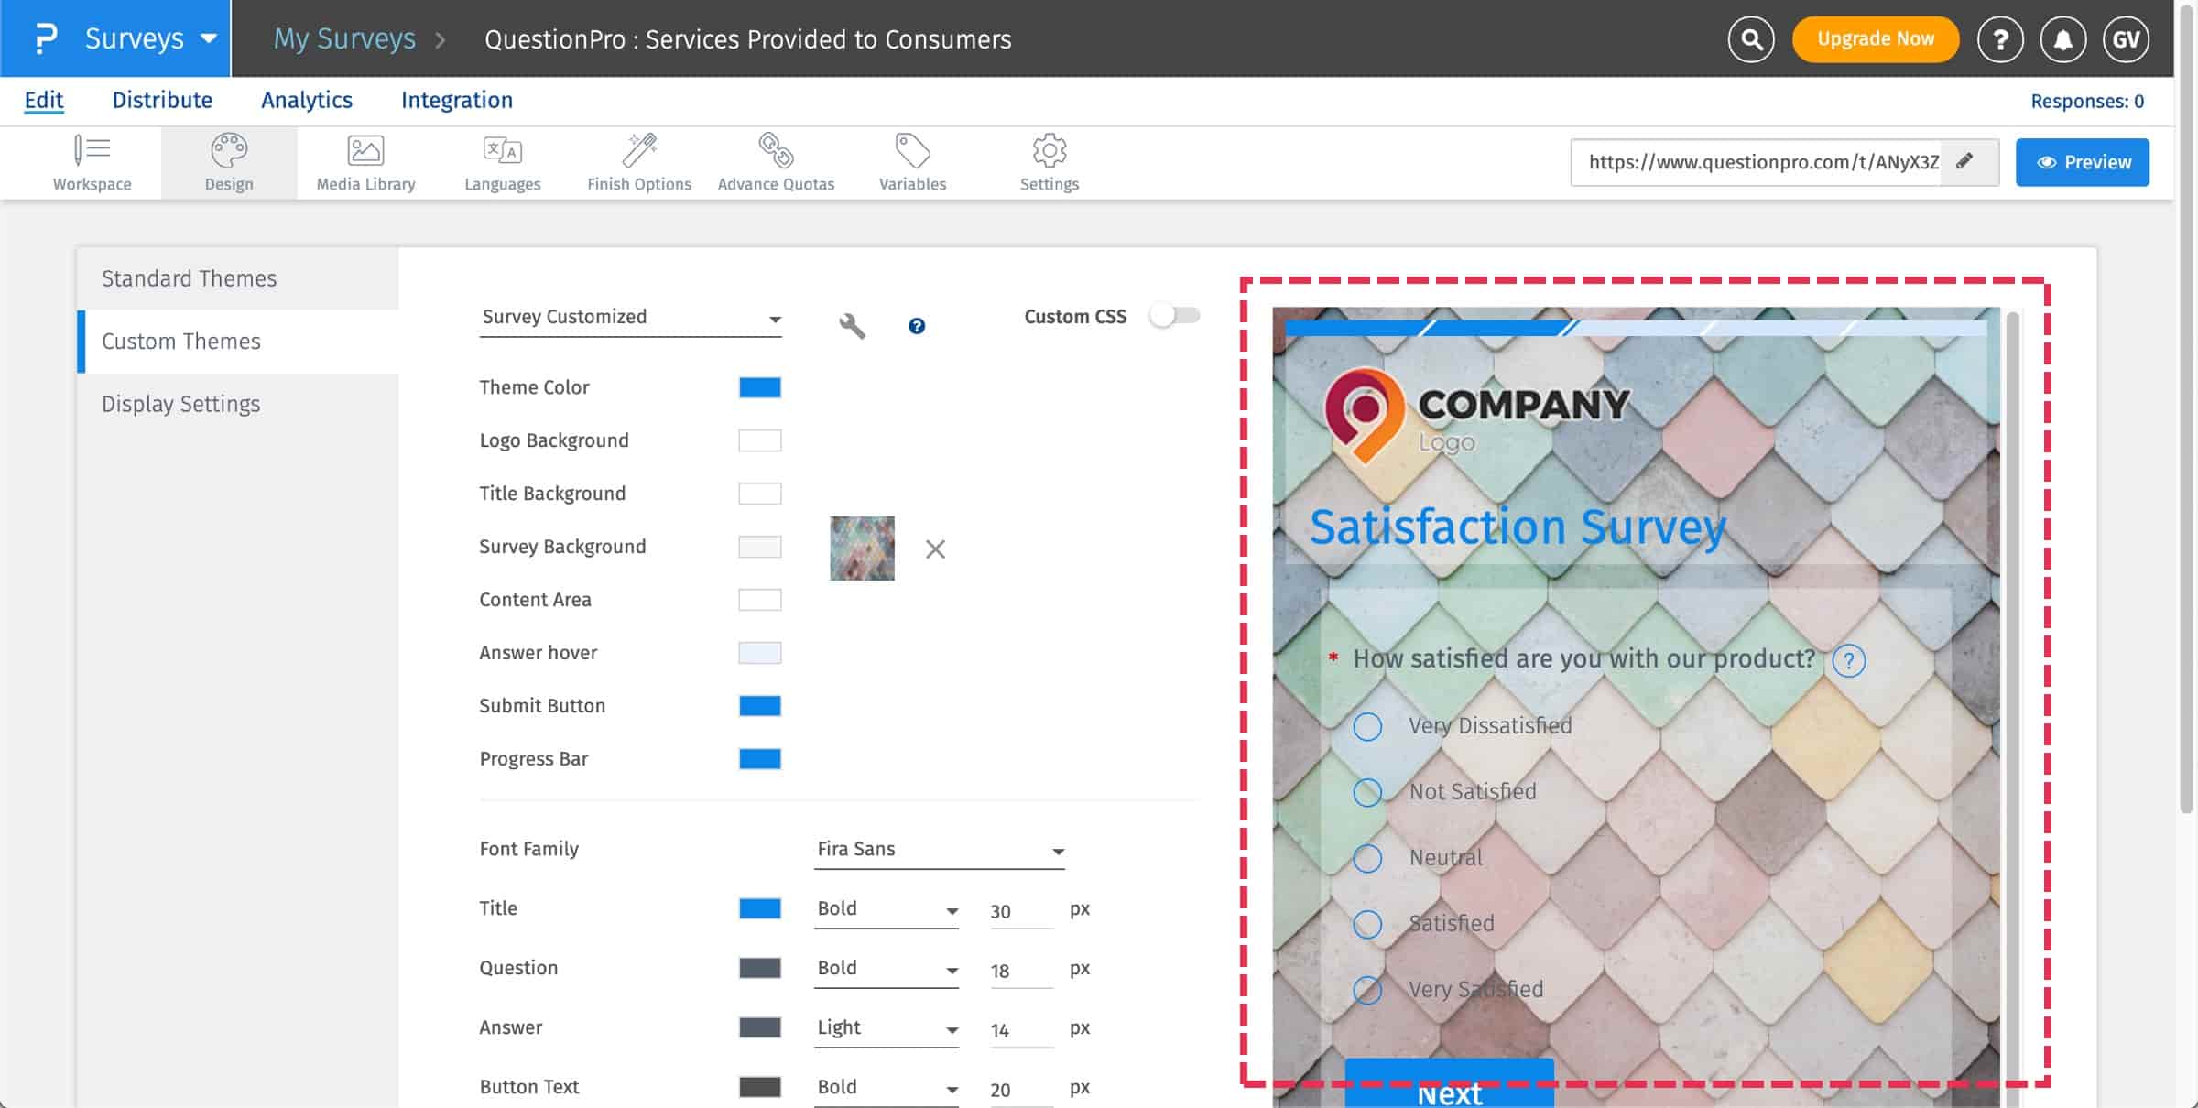Open the Variables tag icon
The width and height of the screenshot is (2198, 1108).
pyautogui.click(x=912, y=151)
